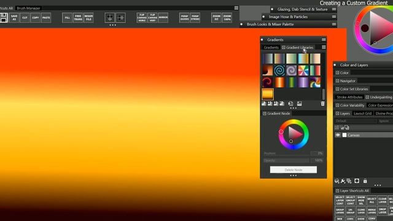This screenshot has width=393, height=221.
Task: Click the gradient library vertical scrollbar
Action: (324, 94)
